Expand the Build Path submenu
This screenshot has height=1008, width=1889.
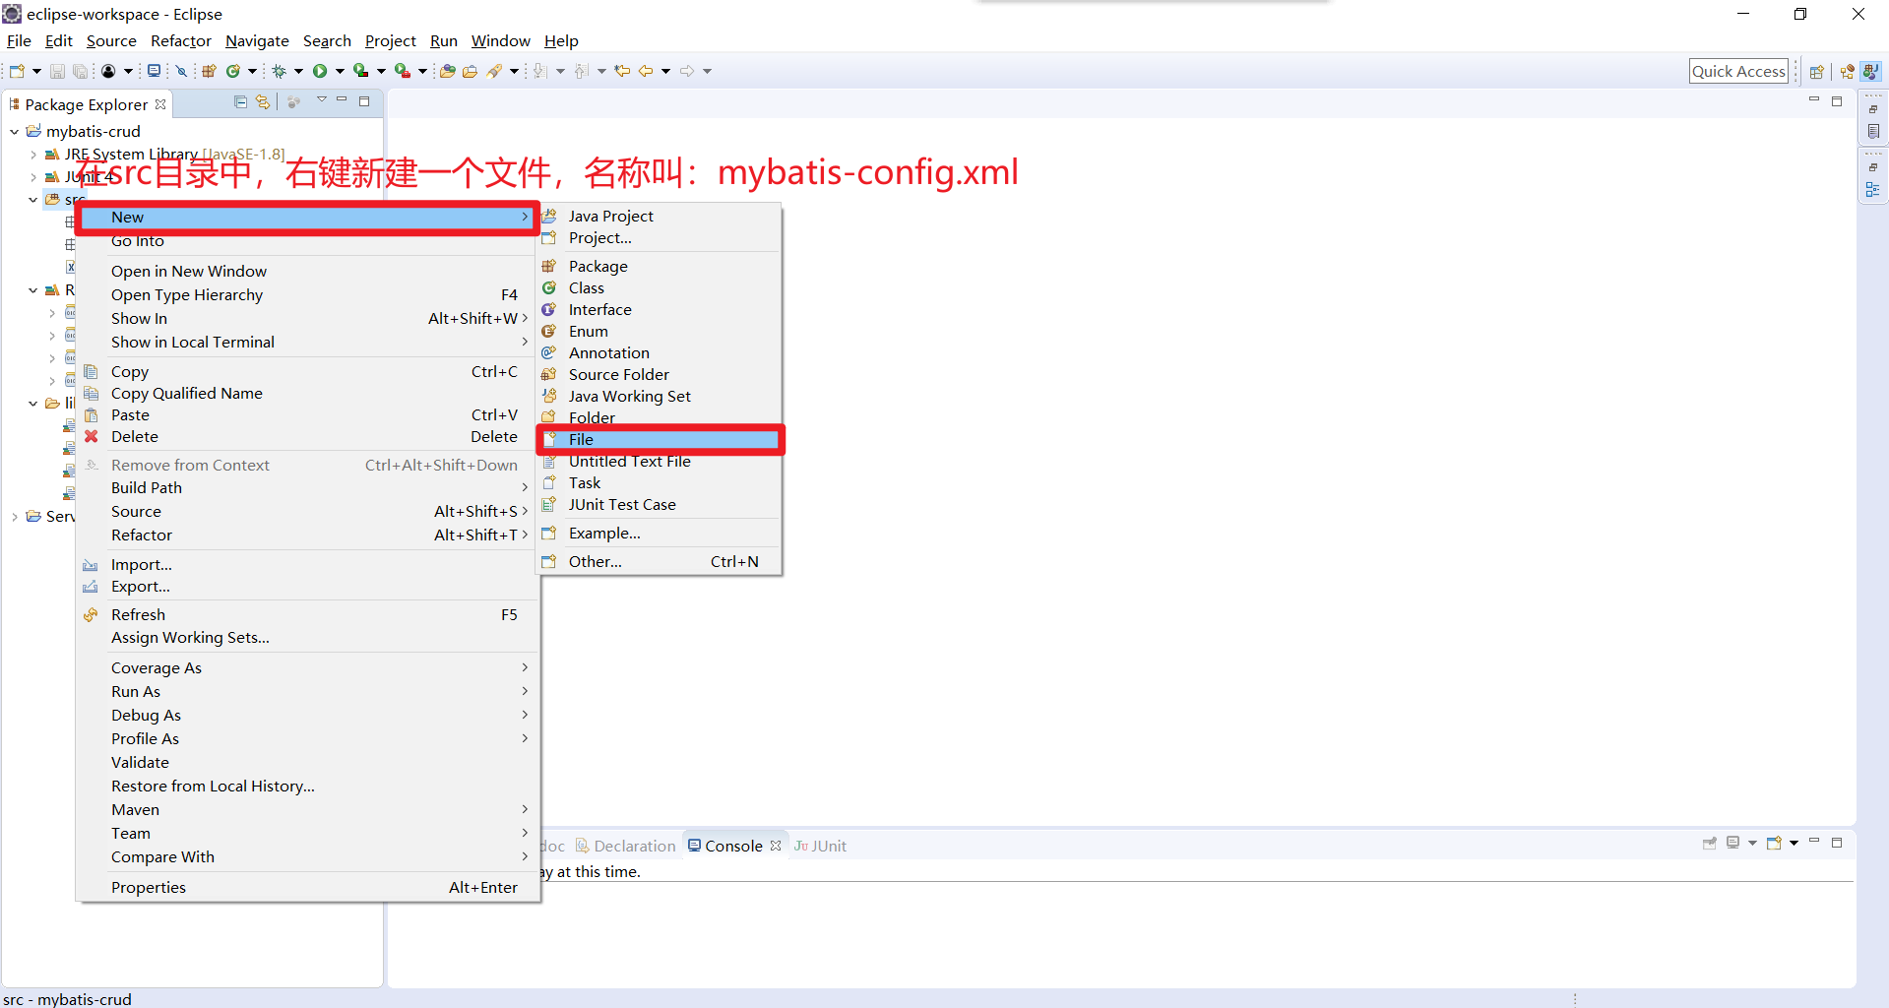tap(308, 488)
